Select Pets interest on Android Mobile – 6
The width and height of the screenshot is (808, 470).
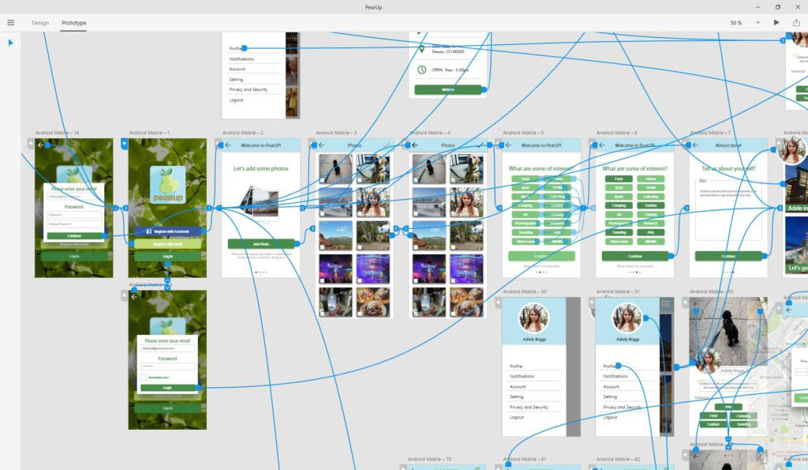click(x=651, y=233)
